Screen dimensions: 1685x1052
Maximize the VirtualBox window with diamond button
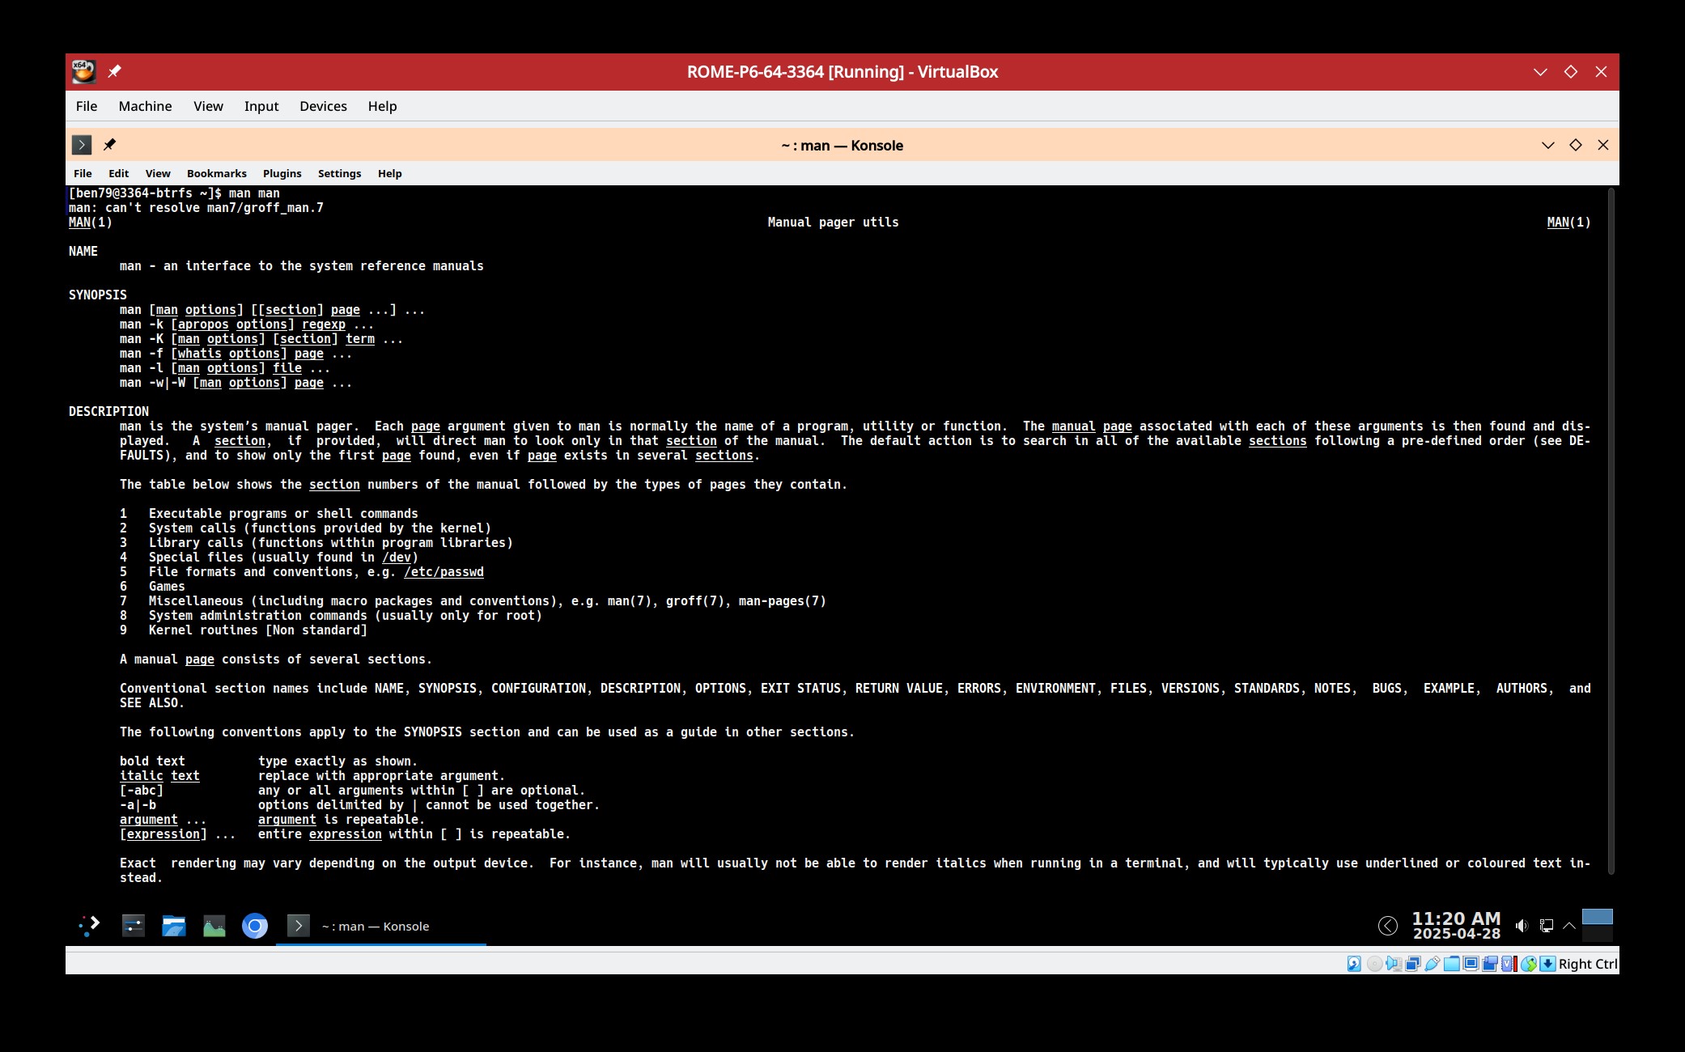click(1571, 71)
